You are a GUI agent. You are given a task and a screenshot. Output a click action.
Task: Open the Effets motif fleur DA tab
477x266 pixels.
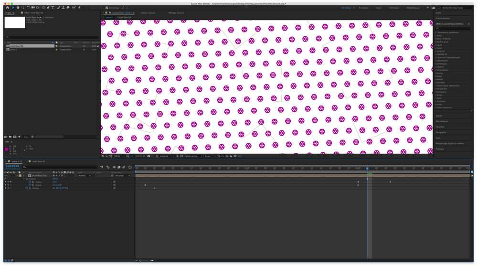(34, 13)
